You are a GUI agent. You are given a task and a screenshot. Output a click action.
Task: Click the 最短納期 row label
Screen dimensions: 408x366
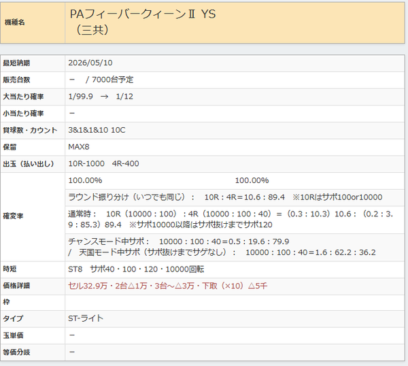click(x=16, y=63)
